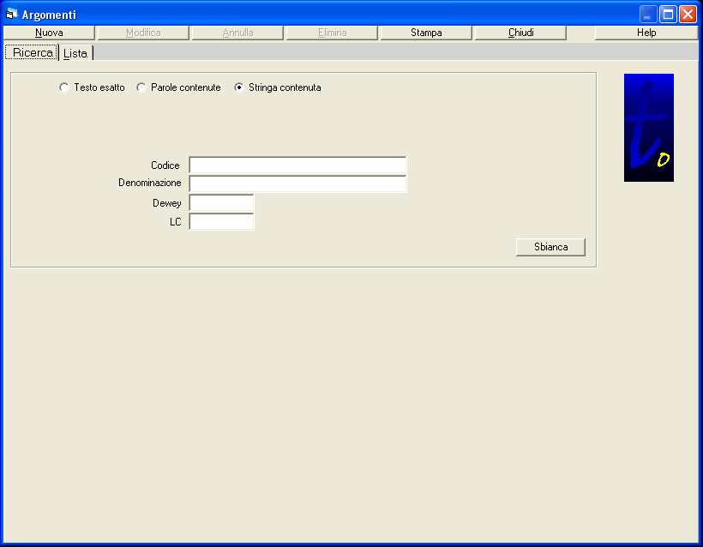Enable the Stringa contenuta radio option

[x=239, y=87]
